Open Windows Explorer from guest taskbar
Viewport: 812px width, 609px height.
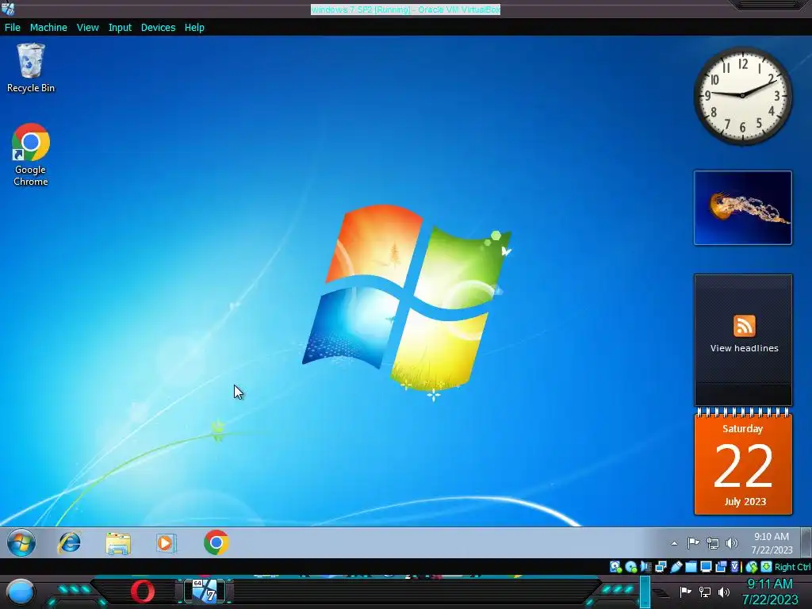[118, 543]
